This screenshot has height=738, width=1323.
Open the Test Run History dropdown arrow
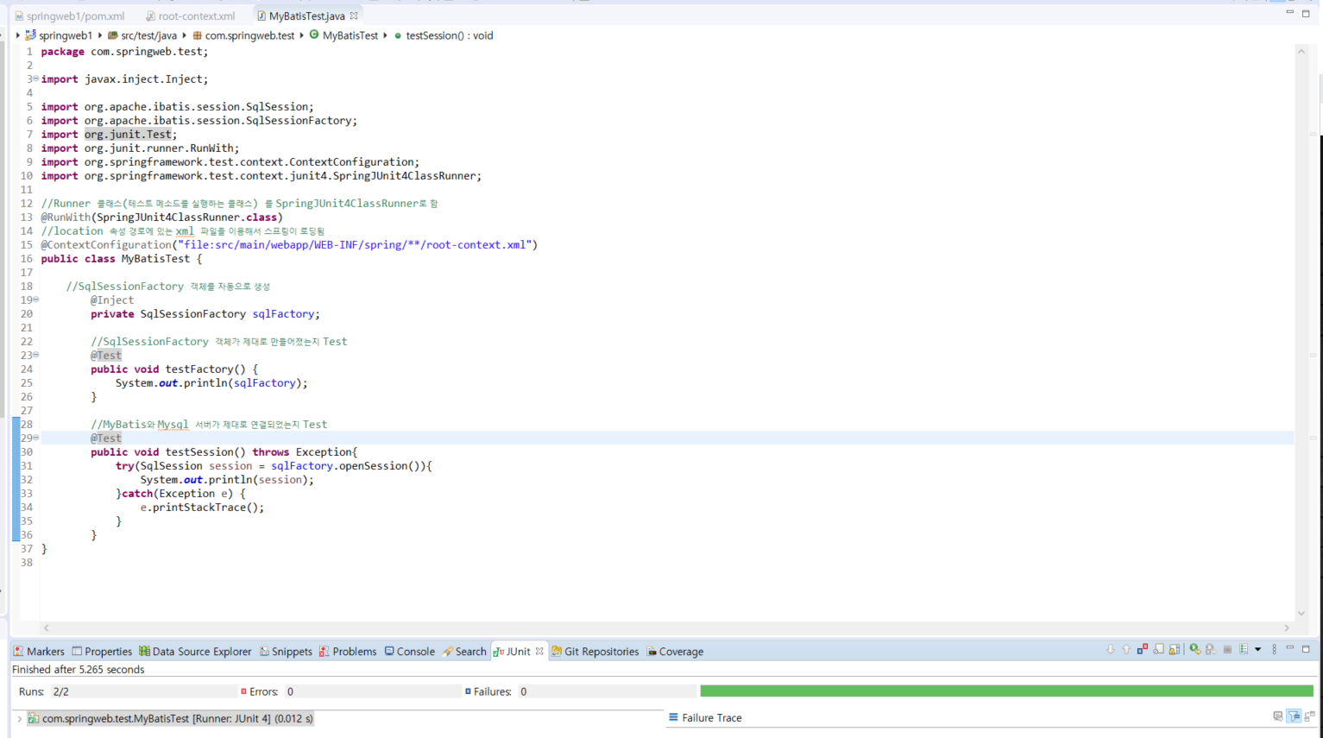point(1258,649)
